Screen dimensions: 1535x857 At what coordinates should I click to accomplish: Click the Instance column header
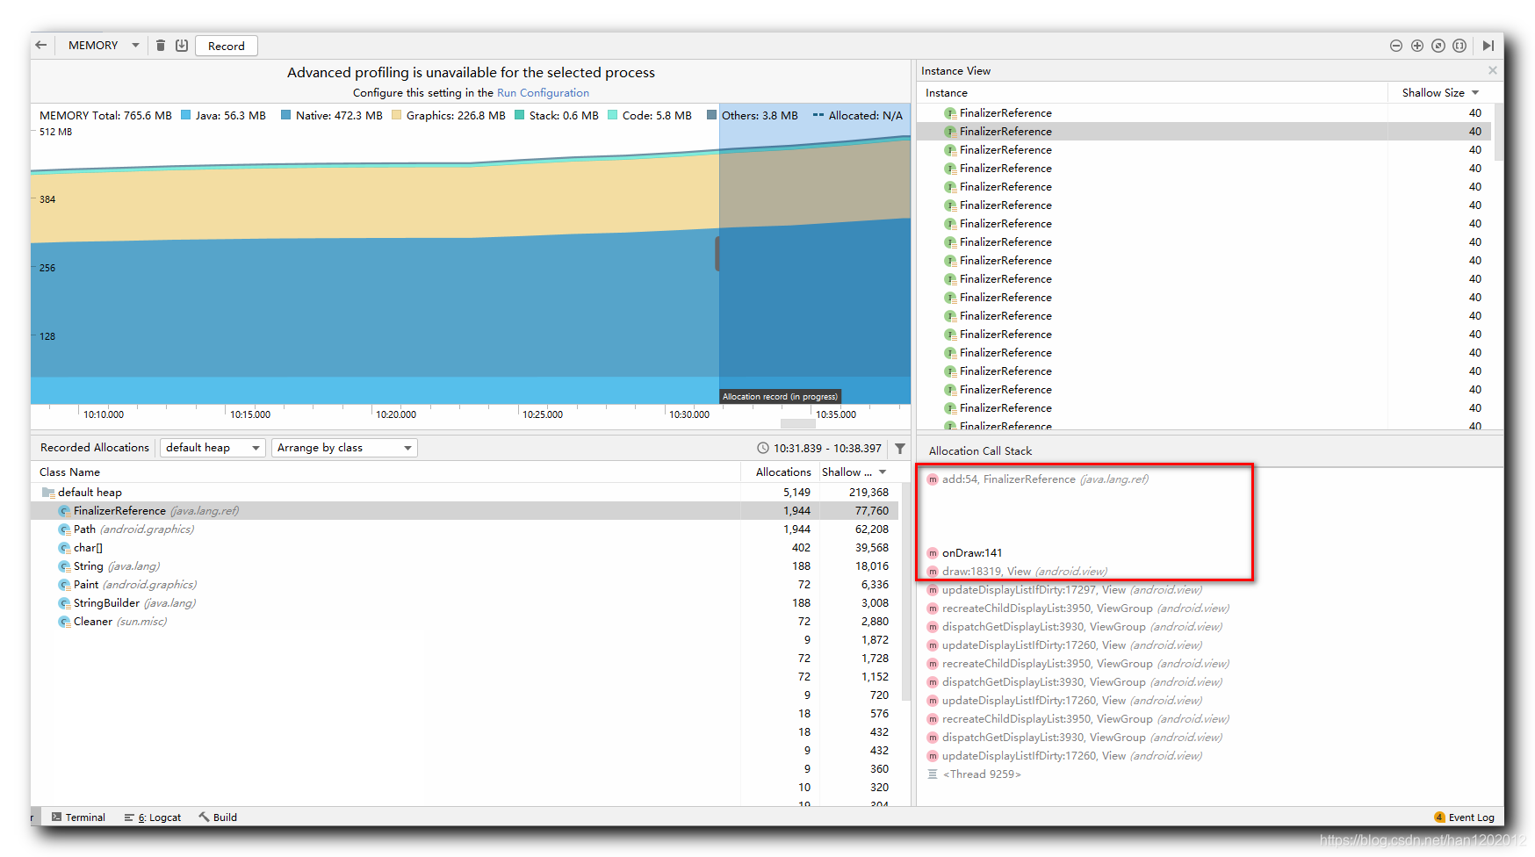(x=947, y=92)
